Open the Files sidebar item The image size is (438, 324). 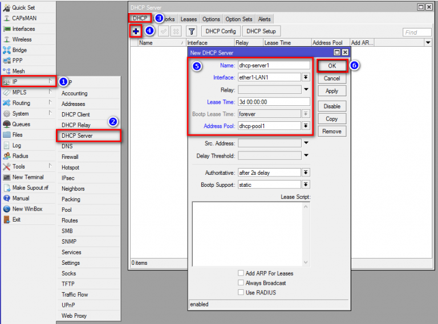[17, 135]
